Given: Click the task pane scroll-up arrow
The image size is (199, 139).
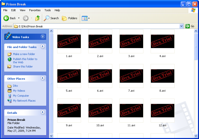Looking at the screenshot, I should (51, 31).
